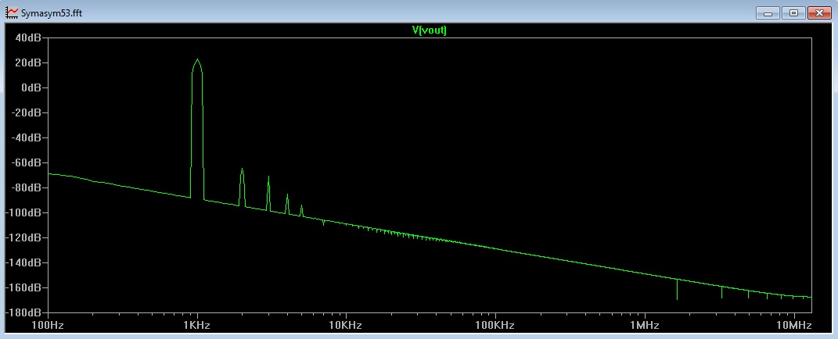Click the 0dB axis label

tap(31, 87)
